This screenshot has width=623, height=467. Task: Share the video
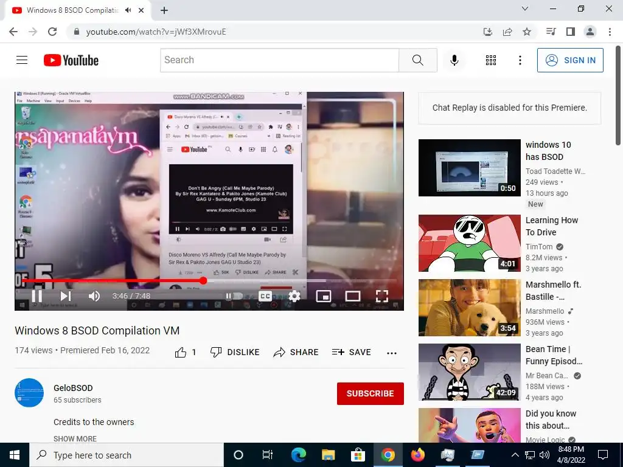click(296, 352)
